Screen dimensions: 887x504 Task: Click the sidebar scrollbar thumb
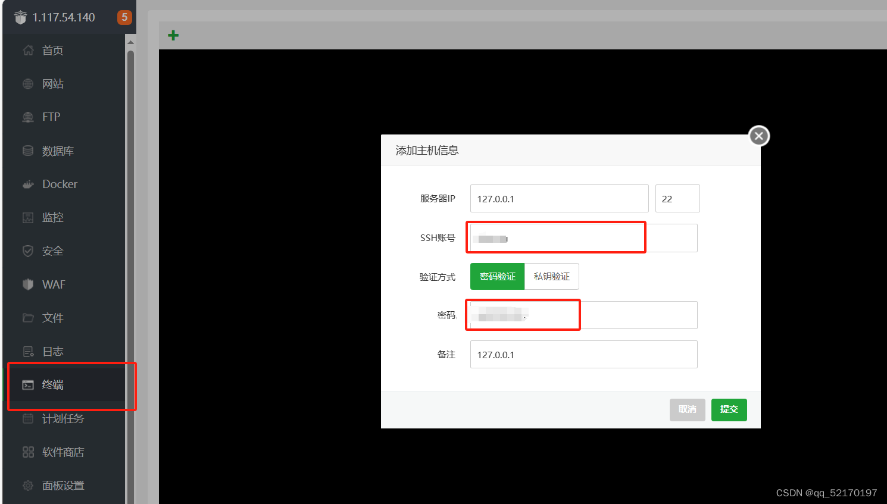[130, 277]
